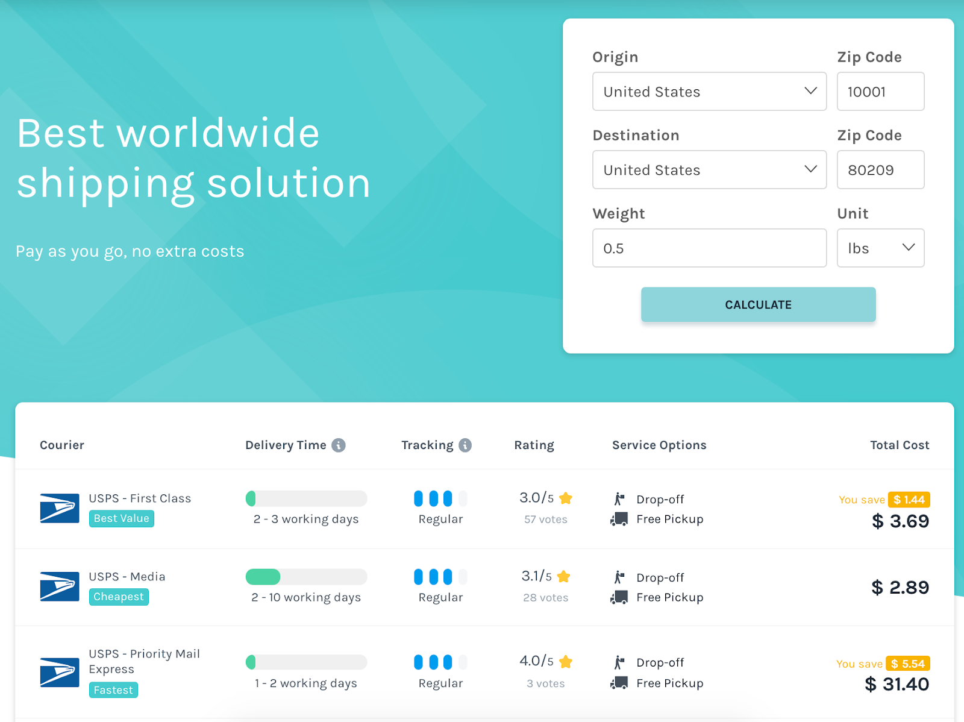964x722 pixels.
Task: Click the USPS logo for Priority Mail Express
Action: point(60,672)
